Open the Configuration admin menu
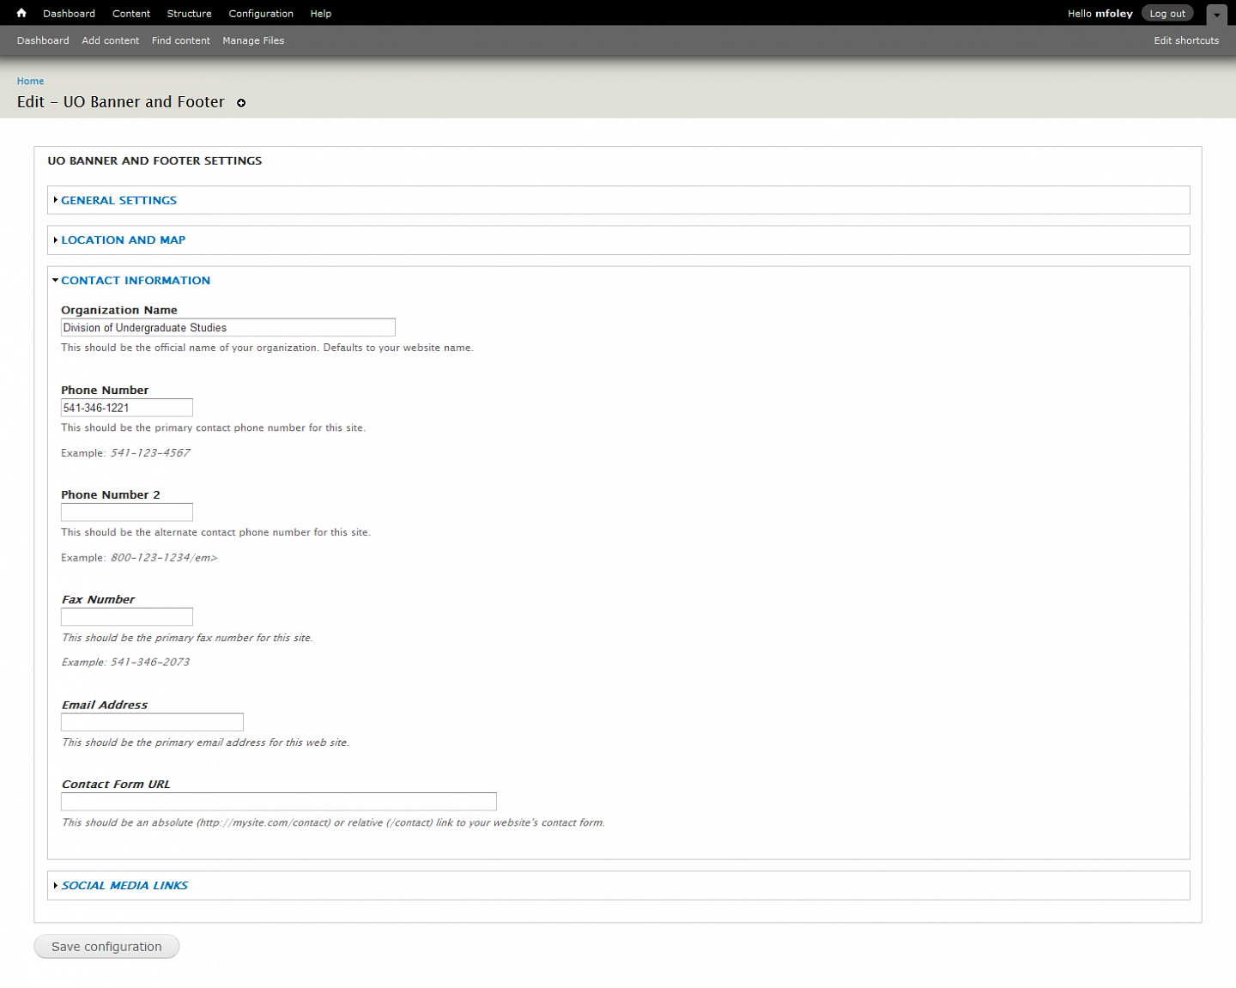This screenshot has width=1236, height=988. [261, 14]
